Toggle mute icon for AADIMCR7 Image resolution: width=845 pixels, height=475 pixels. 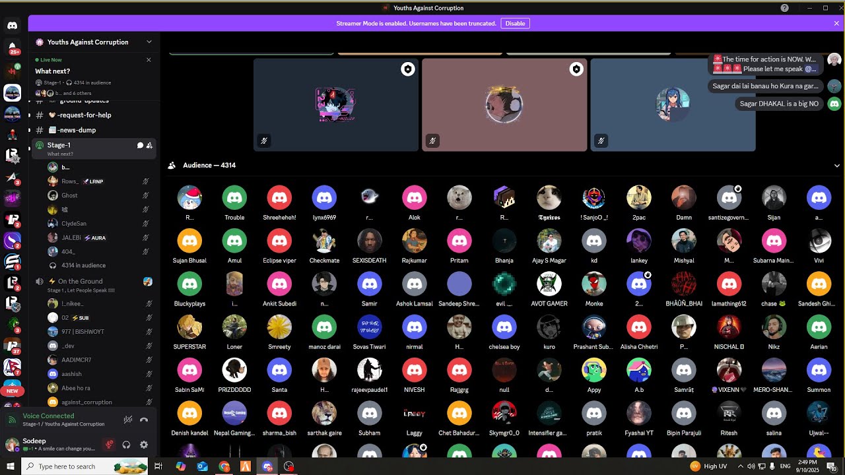pos(149,360)
